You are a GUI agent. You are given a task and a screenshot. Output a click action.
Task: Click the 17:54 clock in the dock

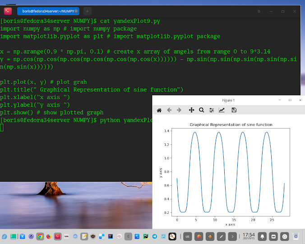point(249,236)
